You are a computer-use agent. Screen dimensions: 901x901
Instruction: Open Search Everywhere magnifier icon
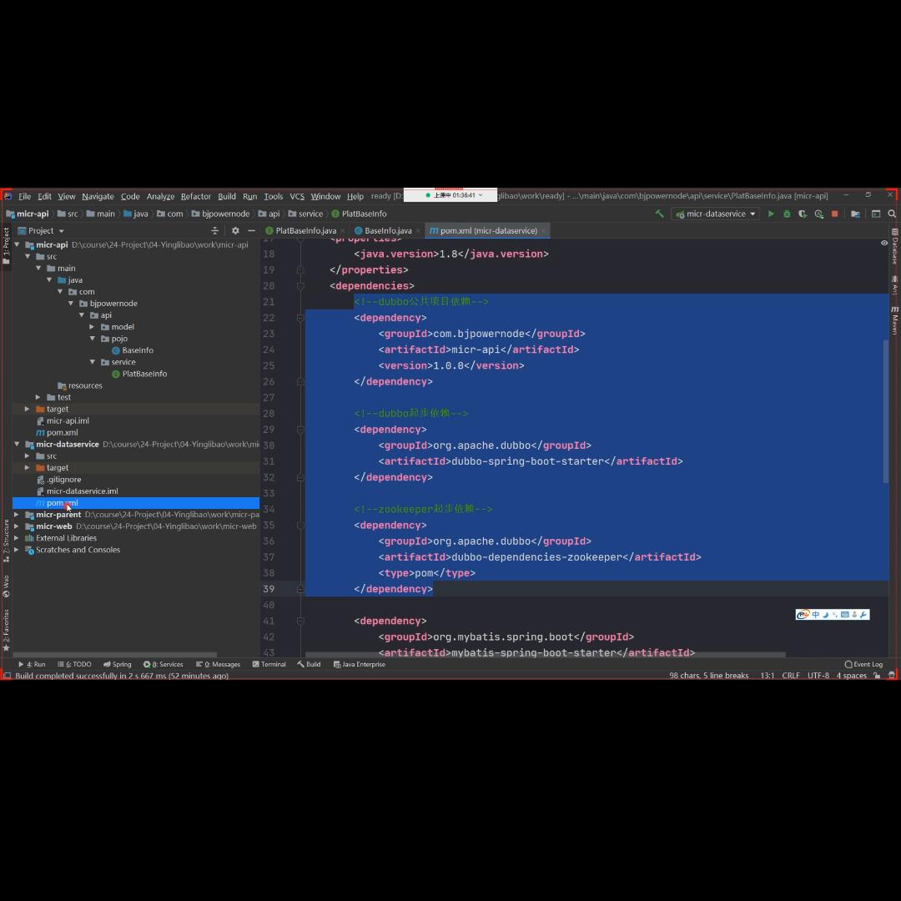(892, 214)
